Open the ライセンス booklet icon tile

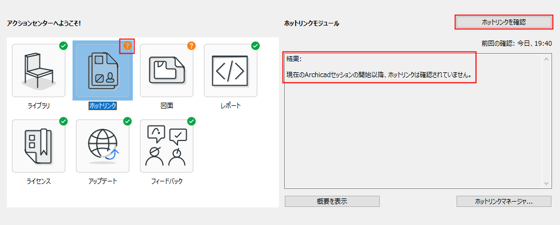coord(38,146)
